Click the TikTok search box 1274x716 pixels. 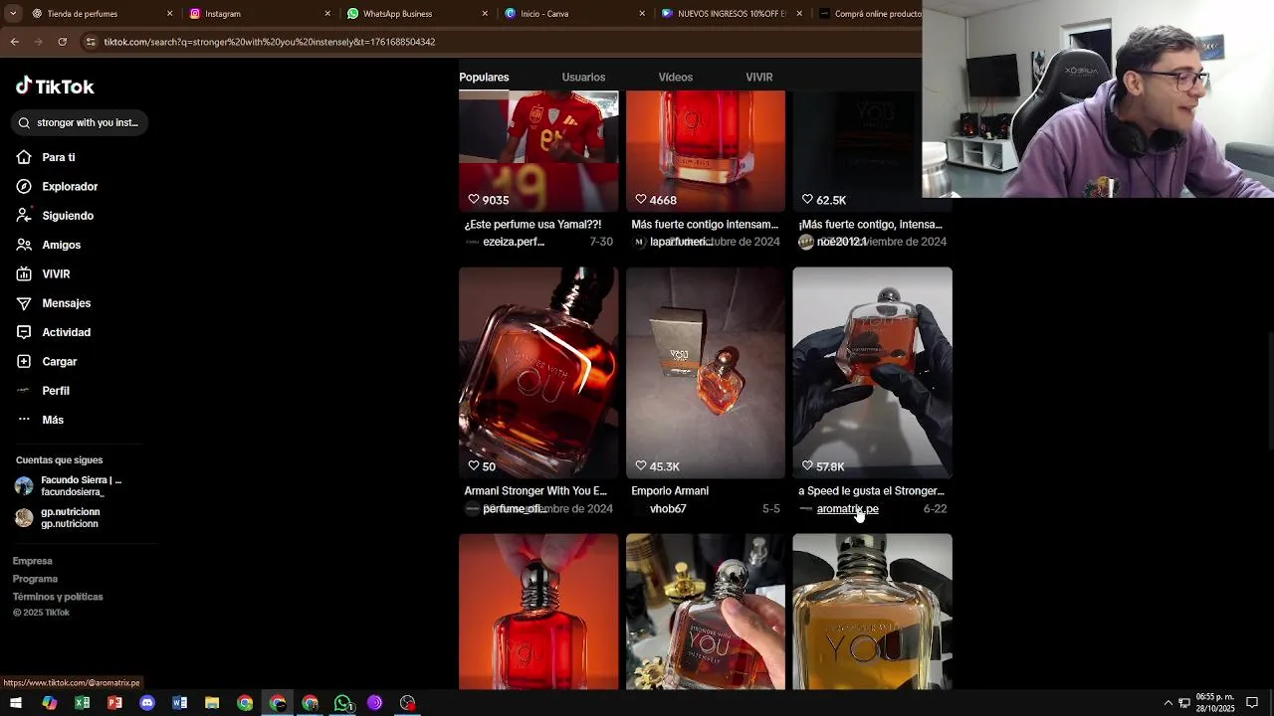point(80,122)
